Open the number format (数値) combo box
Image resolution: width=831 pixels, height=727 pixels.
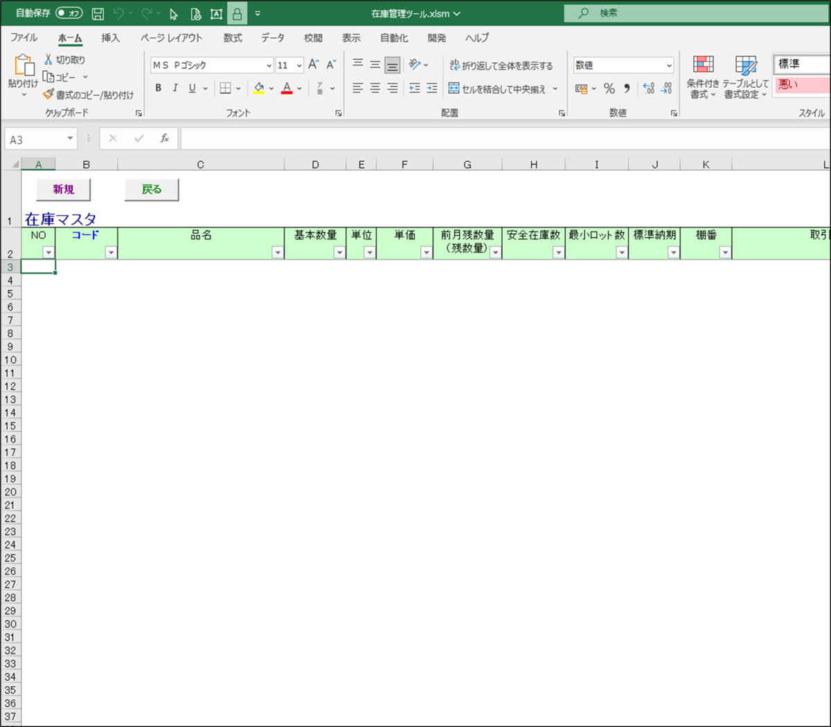click(x=623, y=65)
